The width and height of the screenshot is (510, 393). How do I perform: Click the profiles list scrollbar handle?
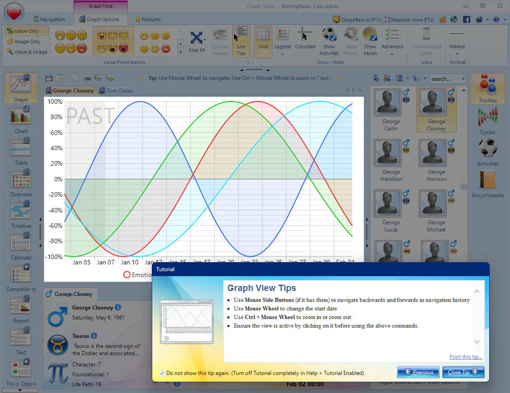(463, 186)
